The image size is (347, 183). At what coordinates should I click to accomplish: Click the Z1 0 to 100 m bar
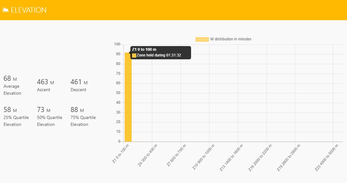coord(128,97)
